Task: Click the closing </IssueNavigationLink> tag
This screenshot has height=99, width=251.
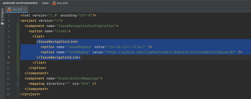Action: coord(58,57)
